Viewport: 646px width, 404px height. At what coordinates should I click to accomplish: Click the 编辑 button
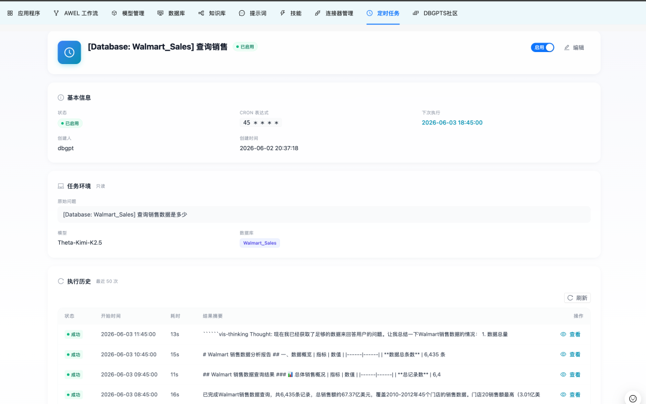point(574,47)
